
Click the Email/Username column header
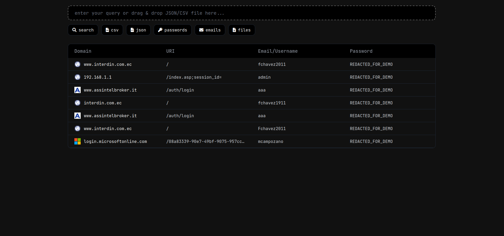coord(278,51)
